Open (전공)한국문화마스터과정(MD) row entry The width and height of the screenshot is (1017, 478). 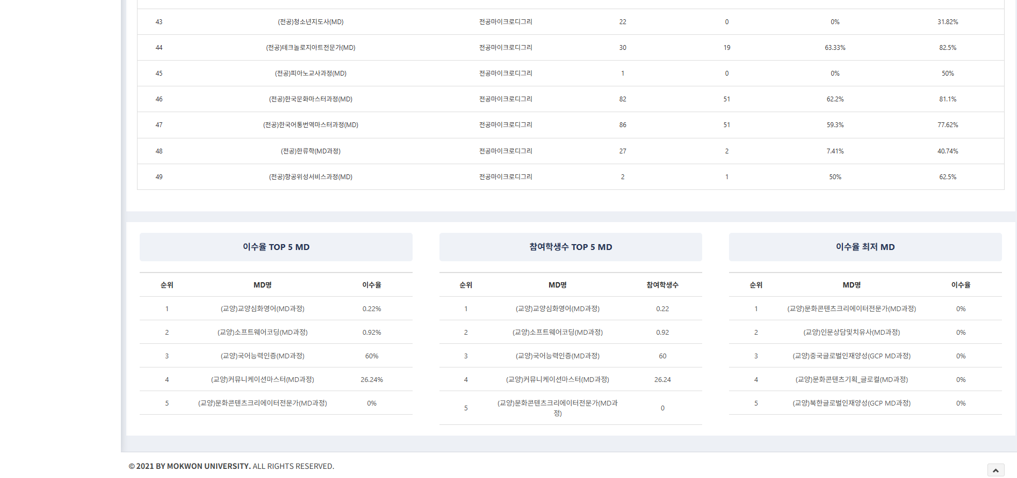[x=311, y=99]
